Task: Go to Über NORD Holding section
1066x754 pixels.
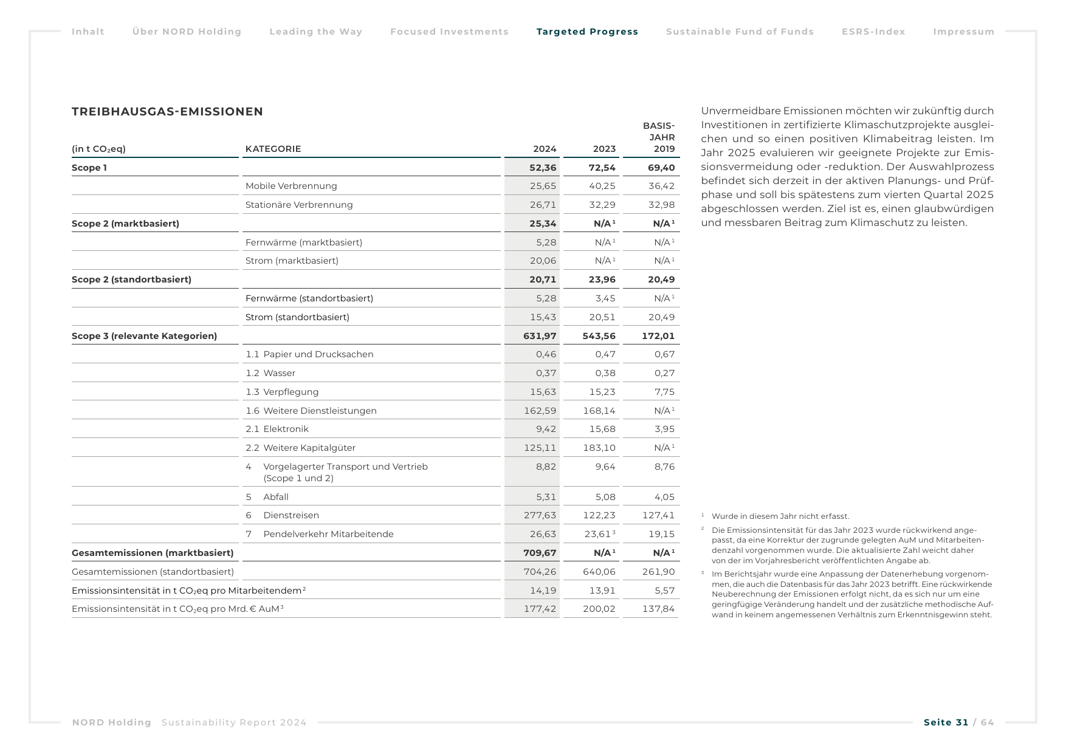Action: tap(187, 32)
